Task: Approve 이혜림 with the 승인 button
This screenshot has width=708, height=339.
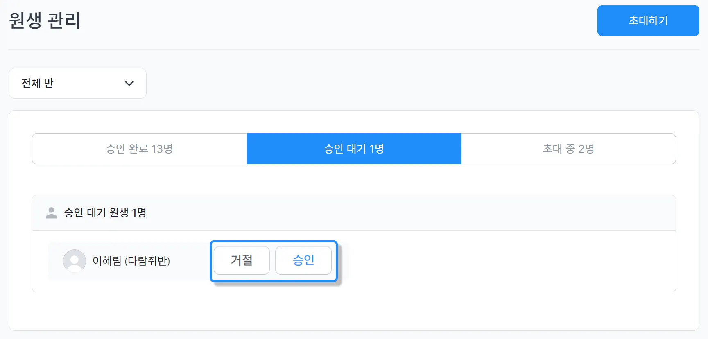Action: coord(303,260)
